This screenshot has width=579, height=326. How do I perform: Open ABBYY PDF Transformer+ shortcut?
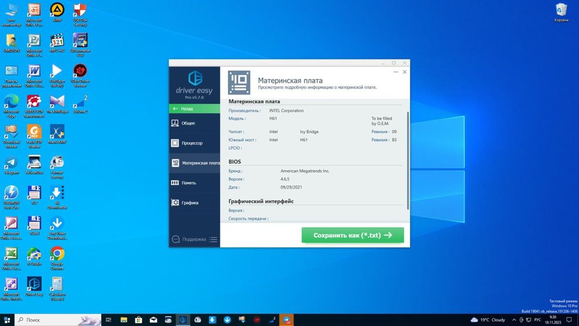point(34,106)
